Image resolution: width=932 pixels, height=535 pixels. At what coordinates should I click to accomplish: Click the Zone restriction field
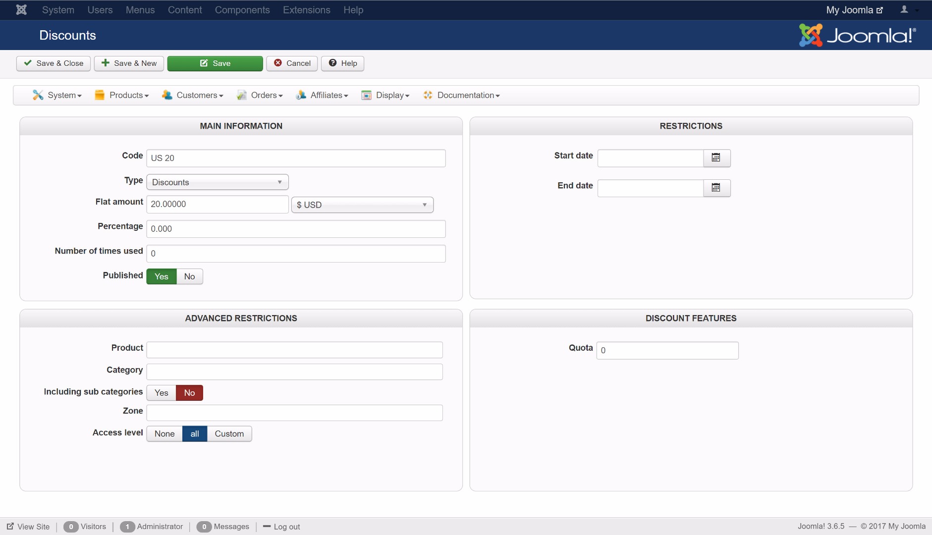(x=294, y=413)
